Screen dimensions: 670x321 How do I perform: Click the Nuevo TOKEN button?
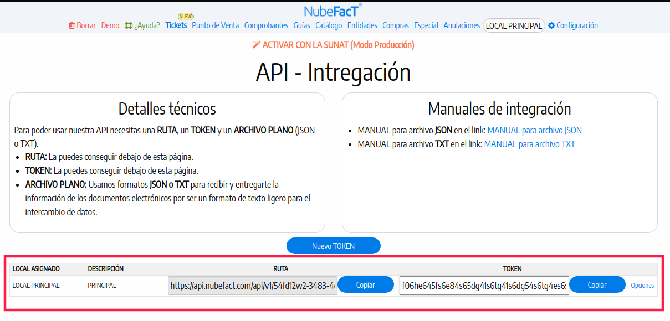click(334, 246)
